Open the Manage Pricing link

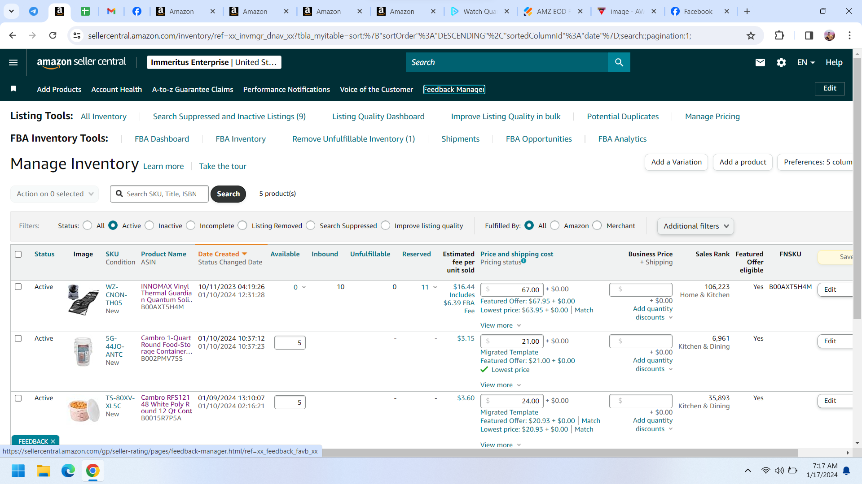click(x=712, y=117)
